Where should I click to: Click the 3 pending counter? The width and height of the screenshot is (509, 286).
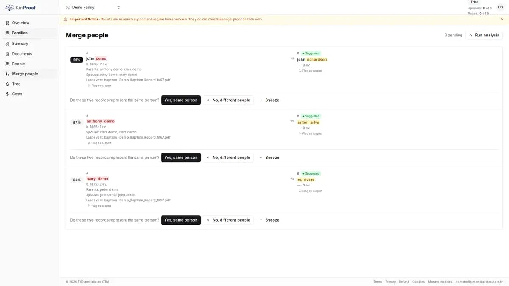pyautogui.click(x=453, y=35)
